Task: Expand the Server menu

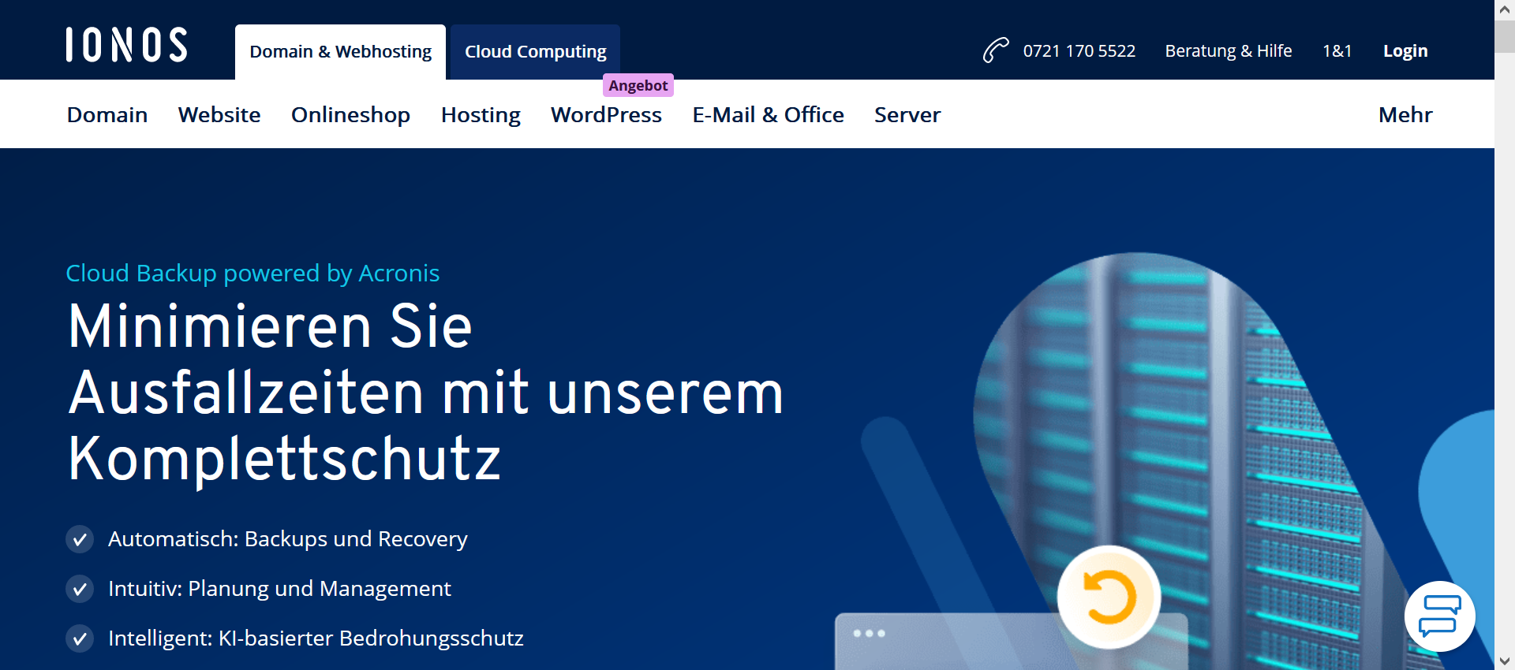Action: click(907, 115)
